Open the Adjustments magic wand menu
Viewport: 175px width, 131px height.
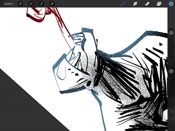[31, 4]
